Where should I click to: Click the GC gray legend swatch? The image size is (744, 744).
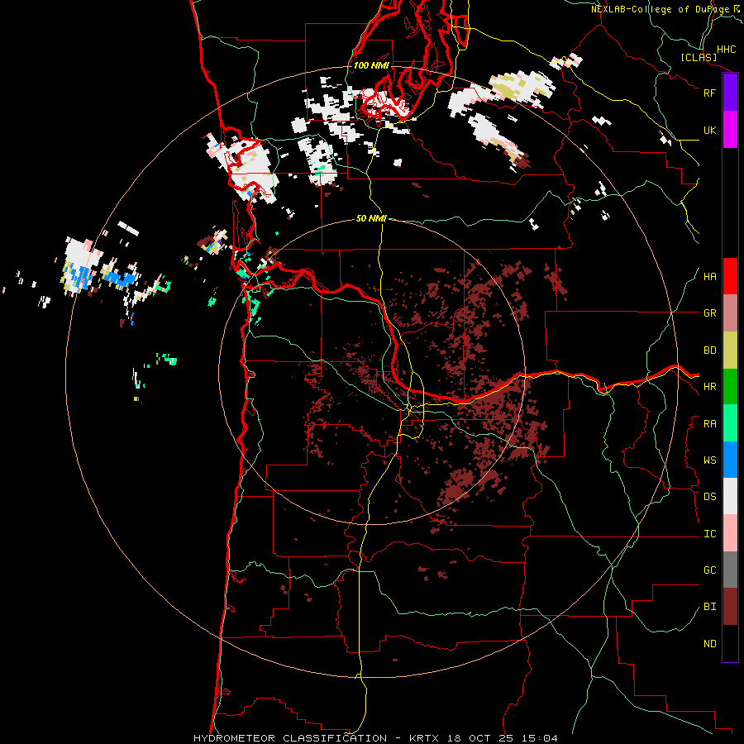[730, 570]
